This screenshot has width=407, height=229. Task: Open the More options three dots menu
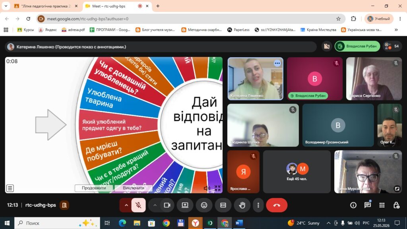258,205
